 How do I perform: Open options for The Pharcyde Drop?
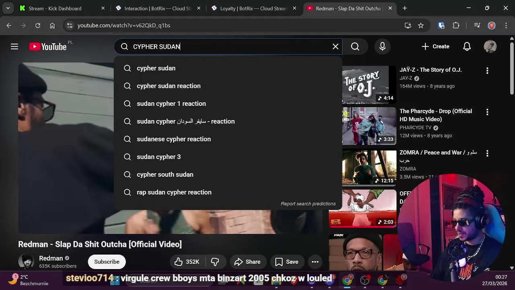[x=487, y=112]
